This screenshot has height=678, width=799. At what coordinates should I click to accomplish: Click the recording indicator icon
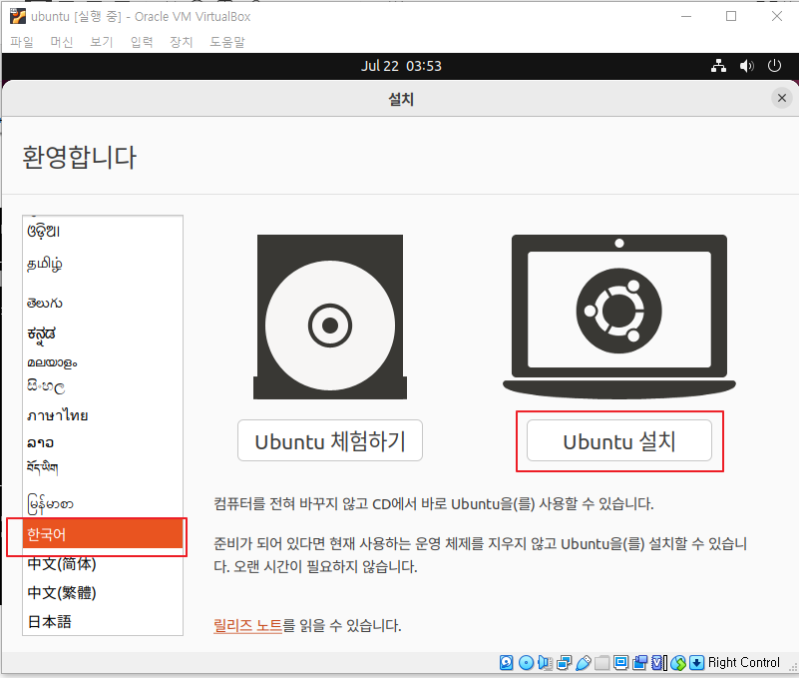coord(640,662)
